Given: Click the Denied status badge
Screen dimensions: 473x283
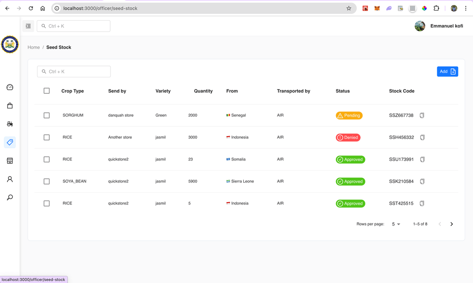Looking at the screenshot, I should pyautogui.click(x=348, y=138).
